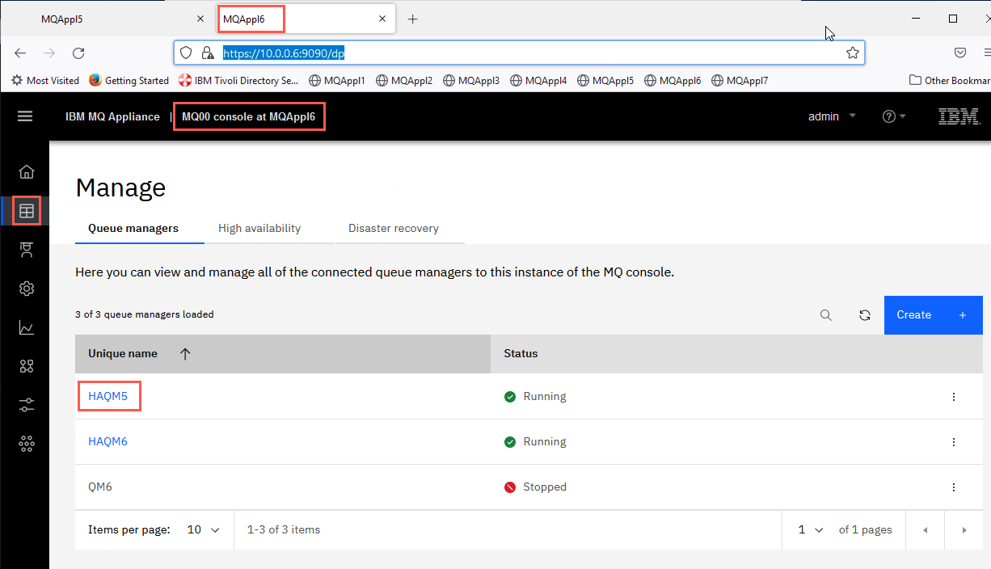Sort by the Unique name column
Viewport: 991px width, 569px height.
(283, 354)
